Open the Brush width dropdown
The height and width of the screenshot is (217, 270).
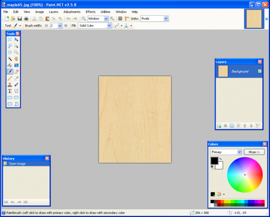coord(60,26)
